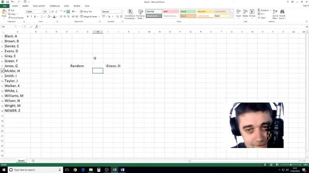Viewport: 309px width, 173px height.
Task: Increase the cell indent
Action: (x=77, y=17)
